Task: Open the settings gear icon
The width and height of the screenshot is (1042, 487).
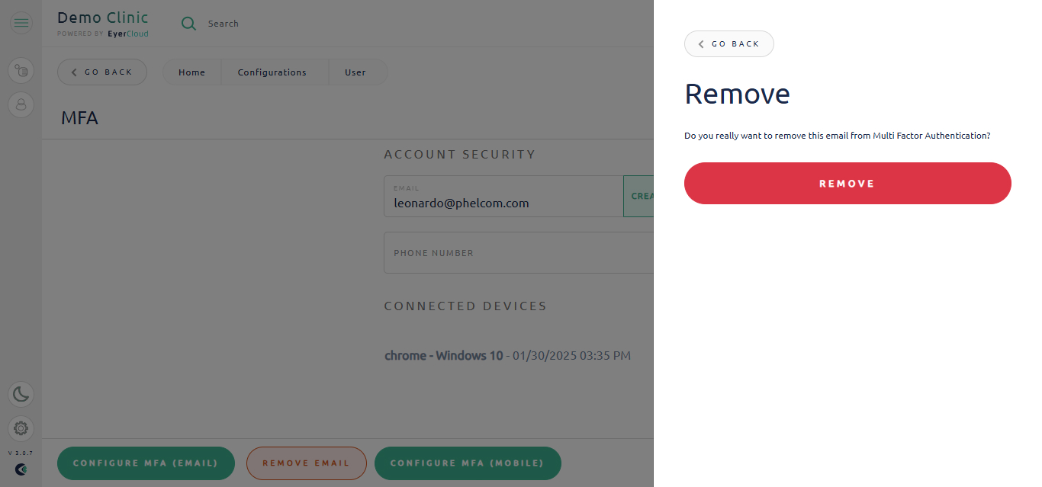Action: click(x=21, y=428)
